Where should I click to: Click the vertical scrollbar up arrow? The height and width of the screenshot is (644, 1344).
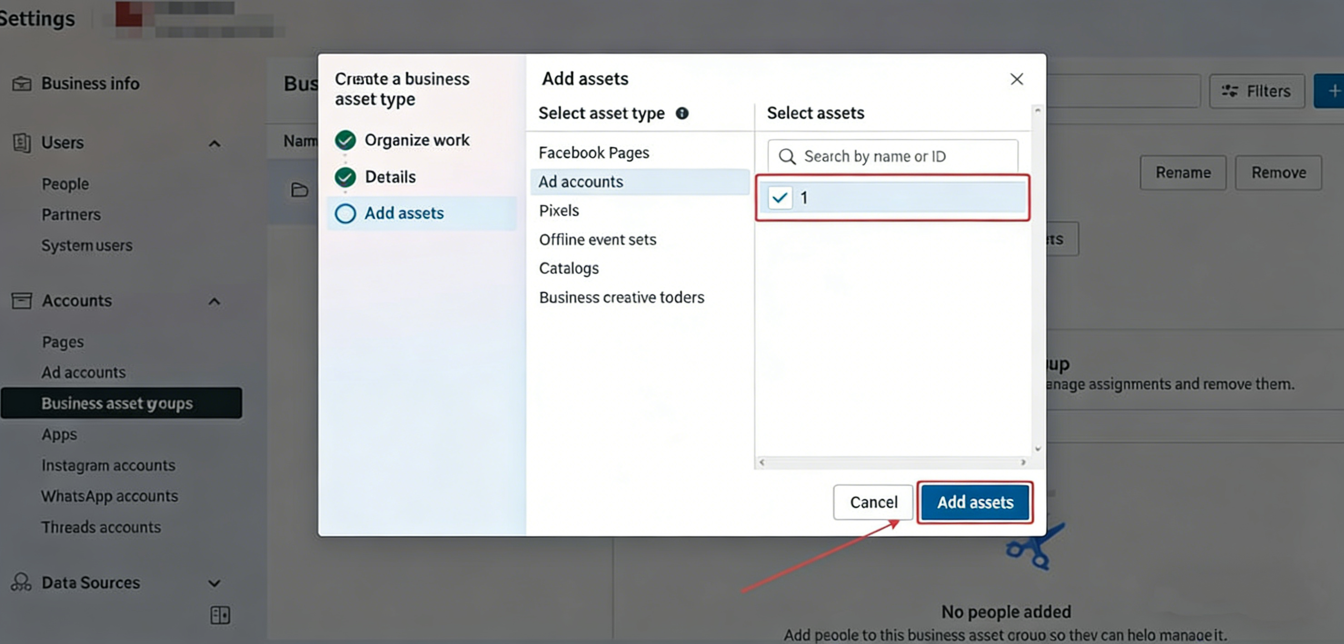coord(1038,110)
